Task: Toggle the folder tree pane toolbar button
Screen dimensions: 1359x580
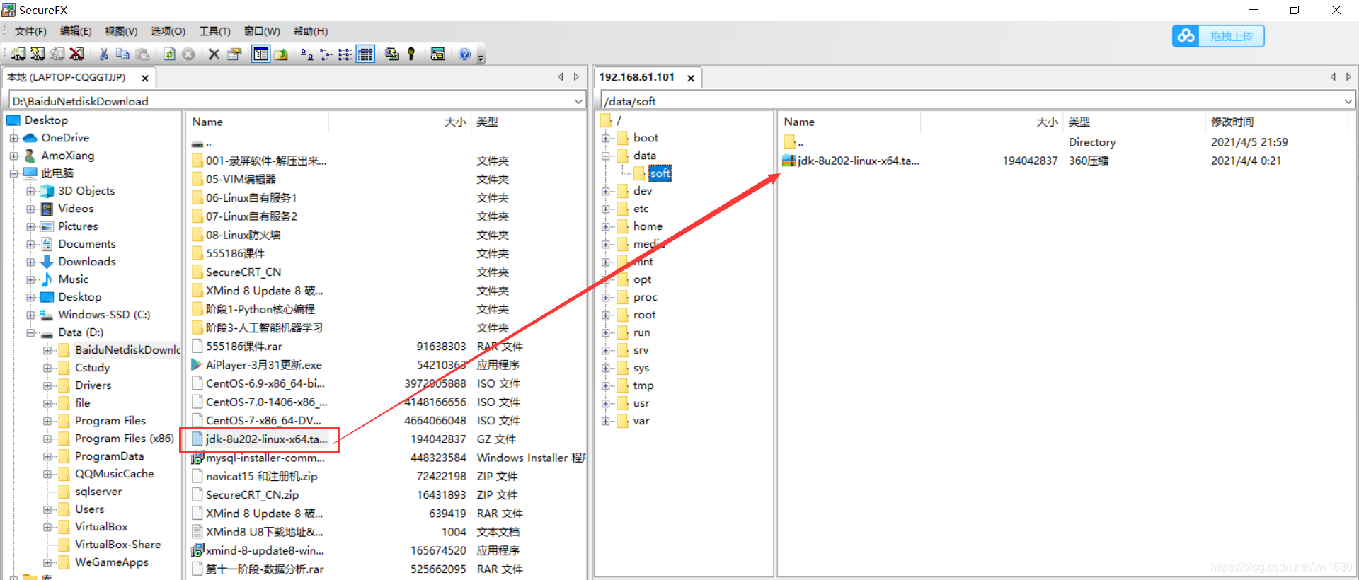Action: click(261, 54)
